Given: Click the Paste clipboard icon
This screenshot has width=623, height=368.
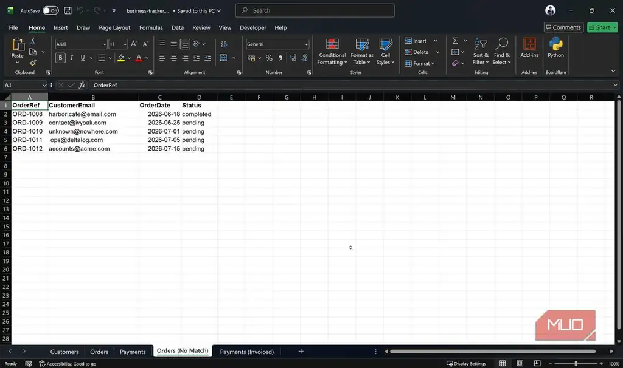Looking at the screenshot, I should coord(18,44).
